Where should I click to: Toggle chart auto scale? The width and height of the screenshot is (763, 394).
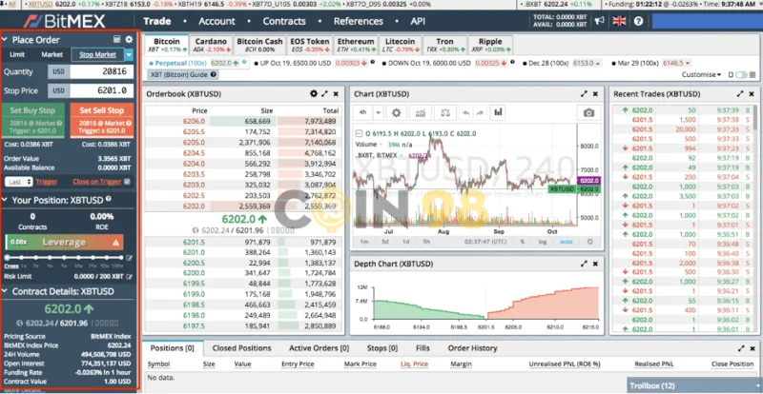point(566,242)
